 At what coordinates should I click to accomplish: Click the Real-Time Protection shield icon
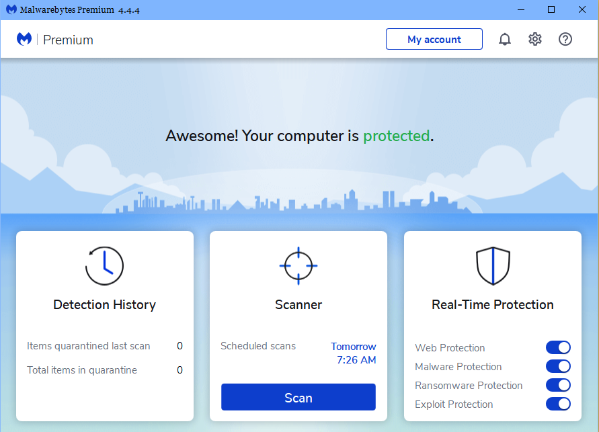tap(493, 266)
